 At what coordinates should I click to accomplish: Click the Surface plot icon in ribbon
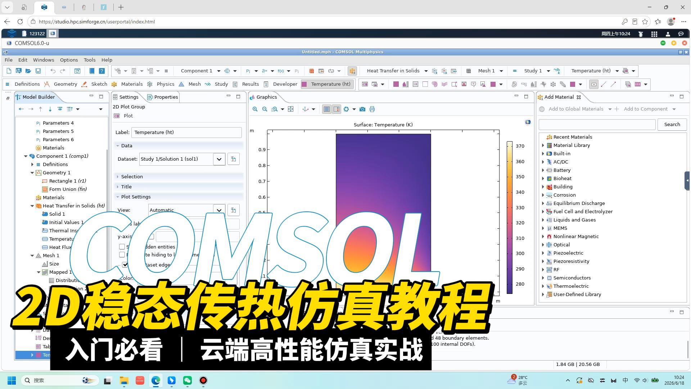(x=396, y=84)
